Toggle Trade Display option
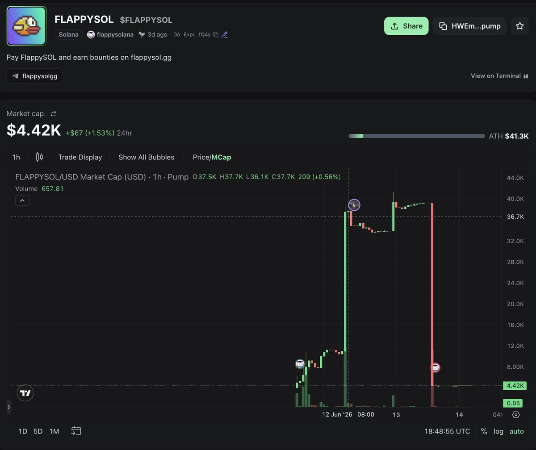 (80, 157)
